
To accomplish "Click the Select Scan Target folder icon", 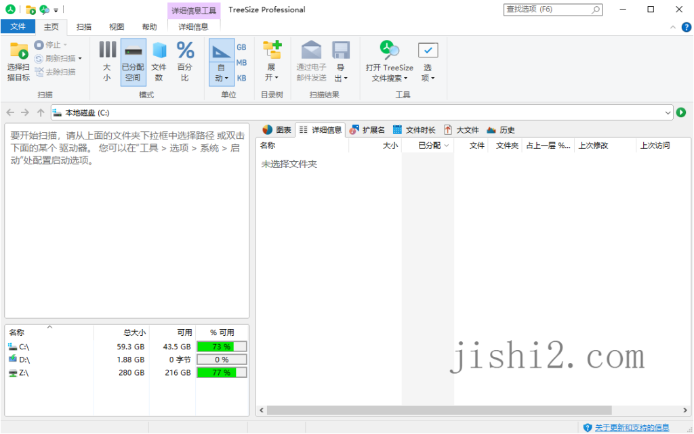I will coord(18,51).
